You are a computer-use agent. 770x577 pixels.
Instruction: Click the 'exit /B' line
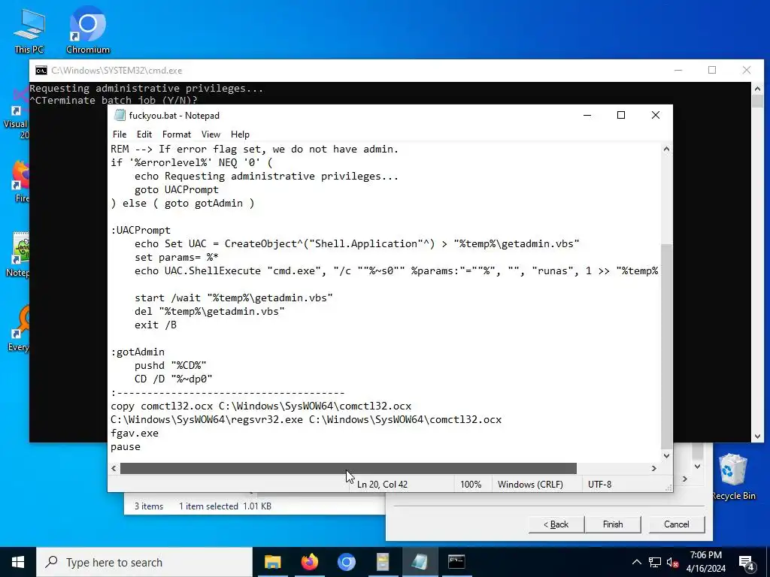tap(156, 325)
